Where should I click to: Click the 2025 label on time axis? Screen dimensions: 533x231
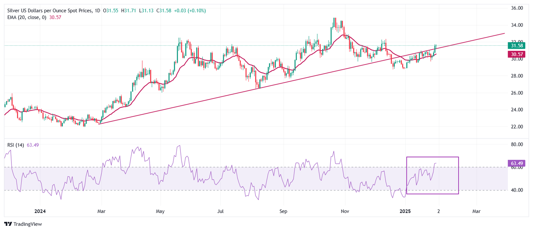coord(405,211)
